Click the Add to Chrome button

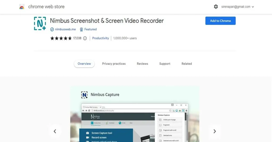click(x=220, y=21)
